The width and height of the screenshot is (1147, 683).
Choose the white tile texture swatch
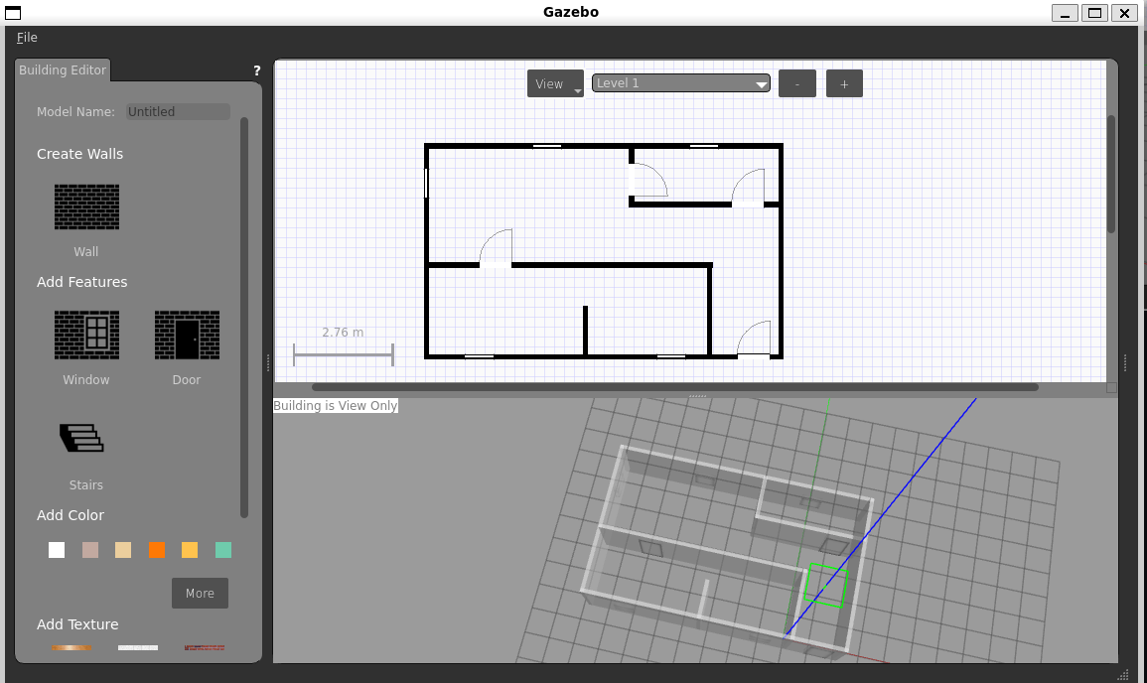tap(138, 647)
